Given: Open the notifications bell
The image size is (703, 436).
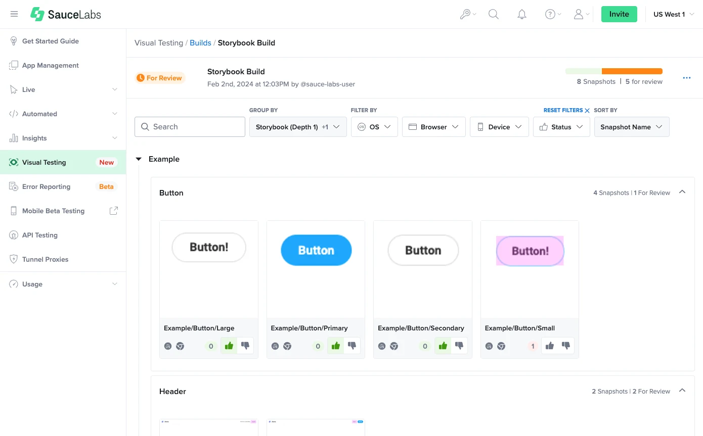Looking at the screenshot, I should tap(522, 14).
